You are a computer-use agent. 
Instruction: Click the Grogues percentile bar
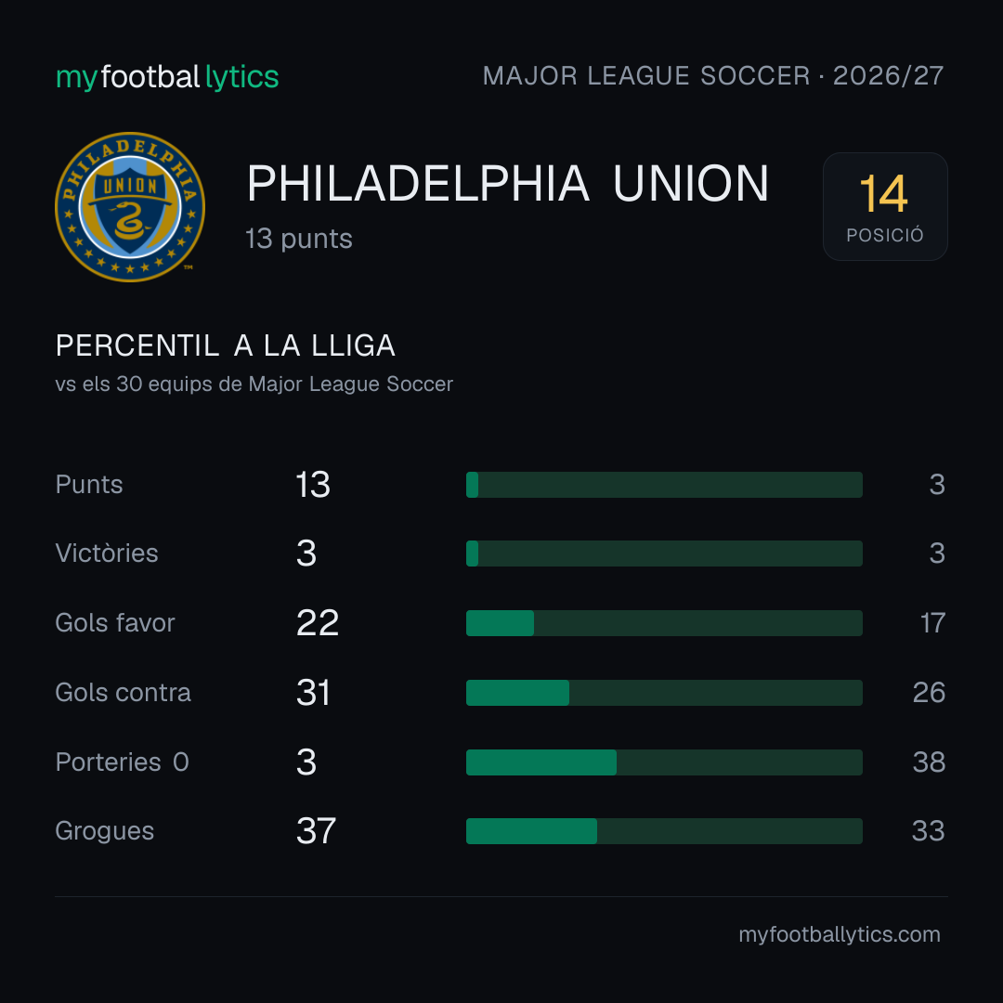click(664, 831)
